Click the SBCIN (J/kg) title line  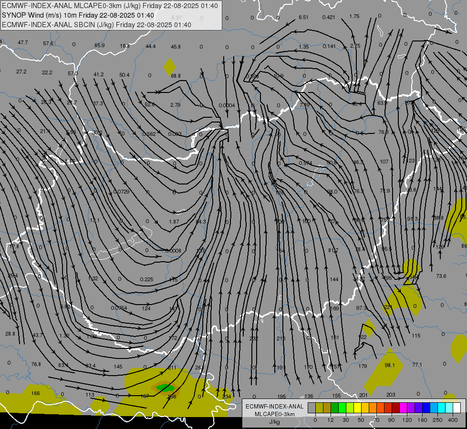[96, 25]
